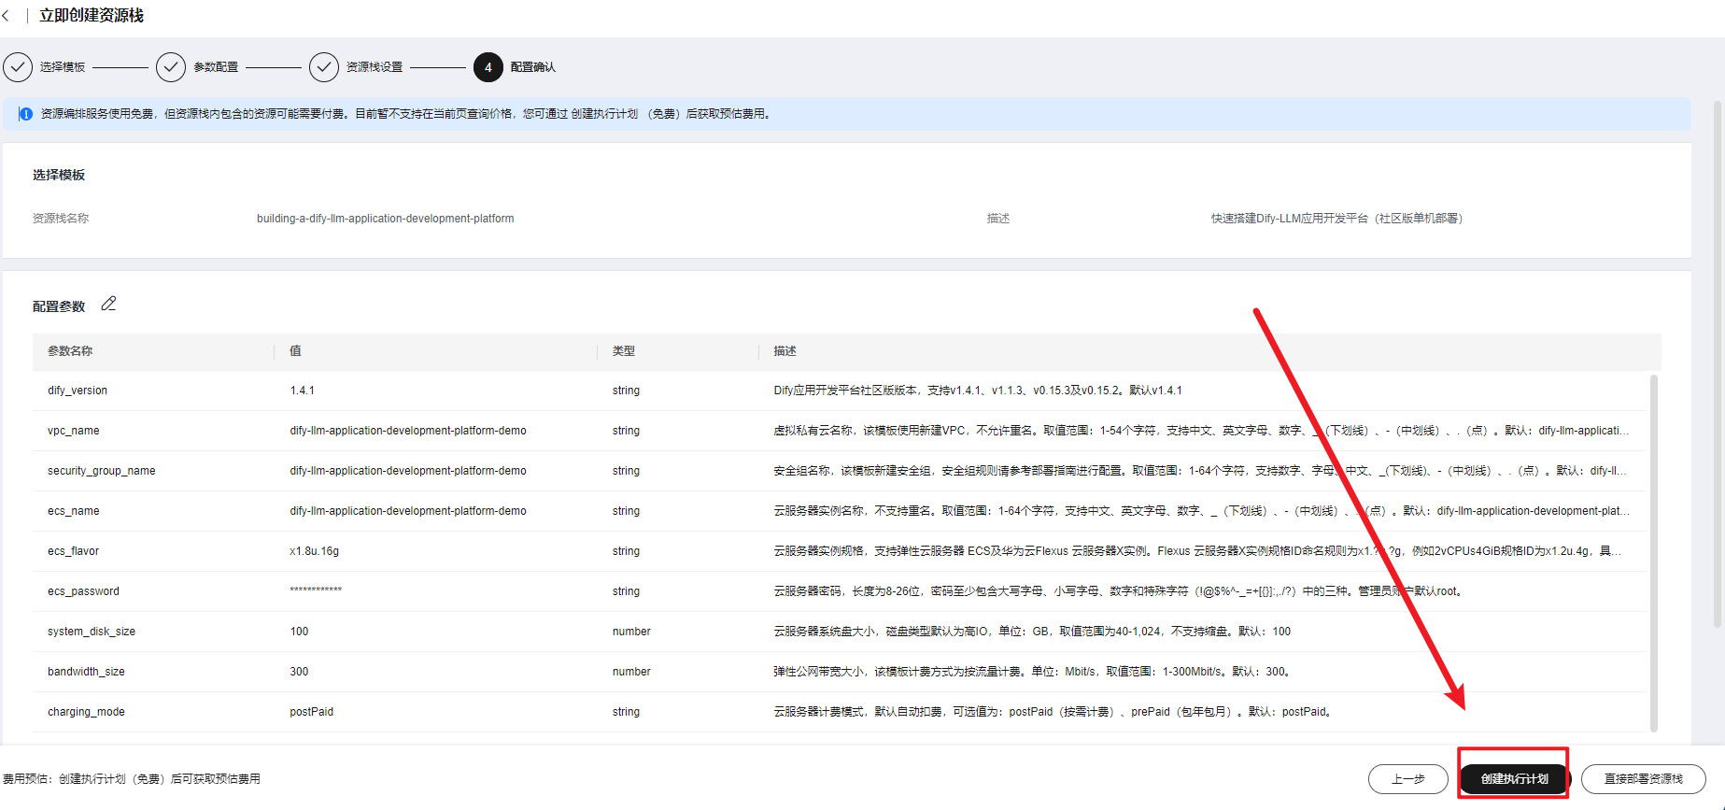Select the 资源栈设置 step checkmark
Viewport: 1725px width, 810px height.
pyautogui.click(x=324, y=67)
